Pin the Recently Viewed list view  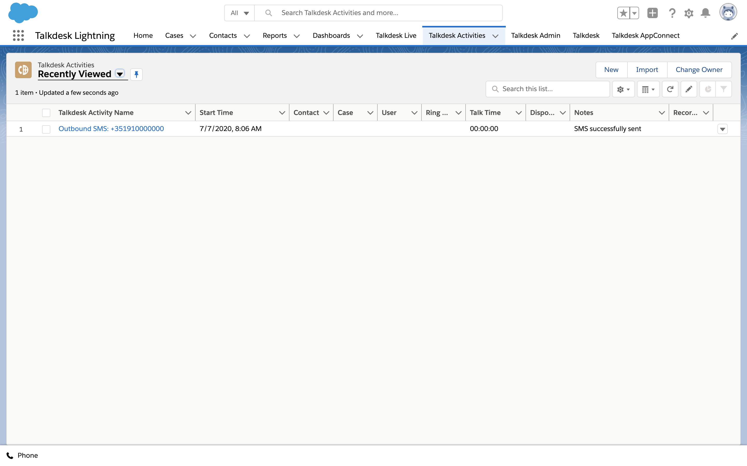coord(136,74)
